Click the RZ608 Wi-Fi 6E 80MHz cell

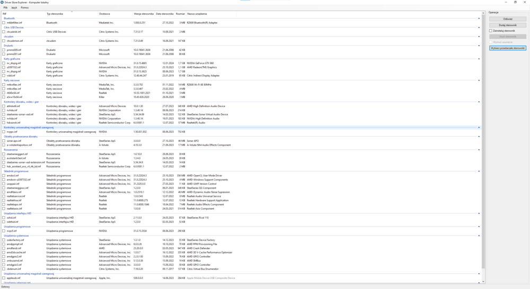[x=199, y=85]
